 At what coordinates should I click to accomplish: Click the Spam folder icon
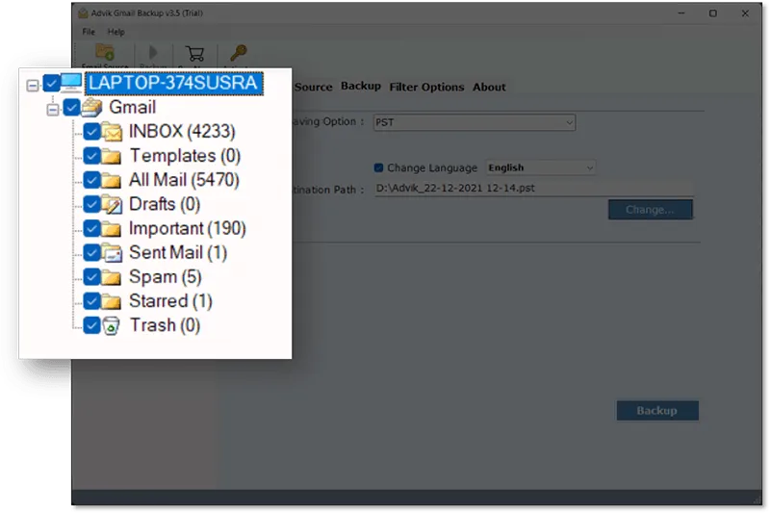[112, 277]
